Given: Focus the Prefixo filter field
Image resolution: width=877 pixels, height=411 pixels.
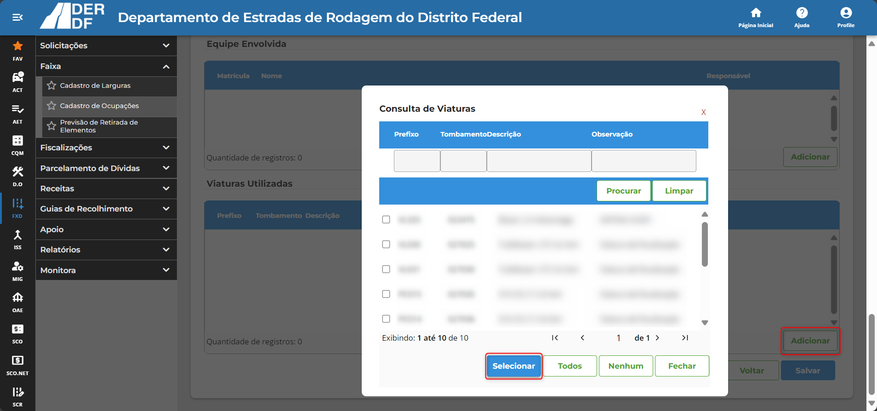Looking at the screenshot, I should tap(417, 161).
